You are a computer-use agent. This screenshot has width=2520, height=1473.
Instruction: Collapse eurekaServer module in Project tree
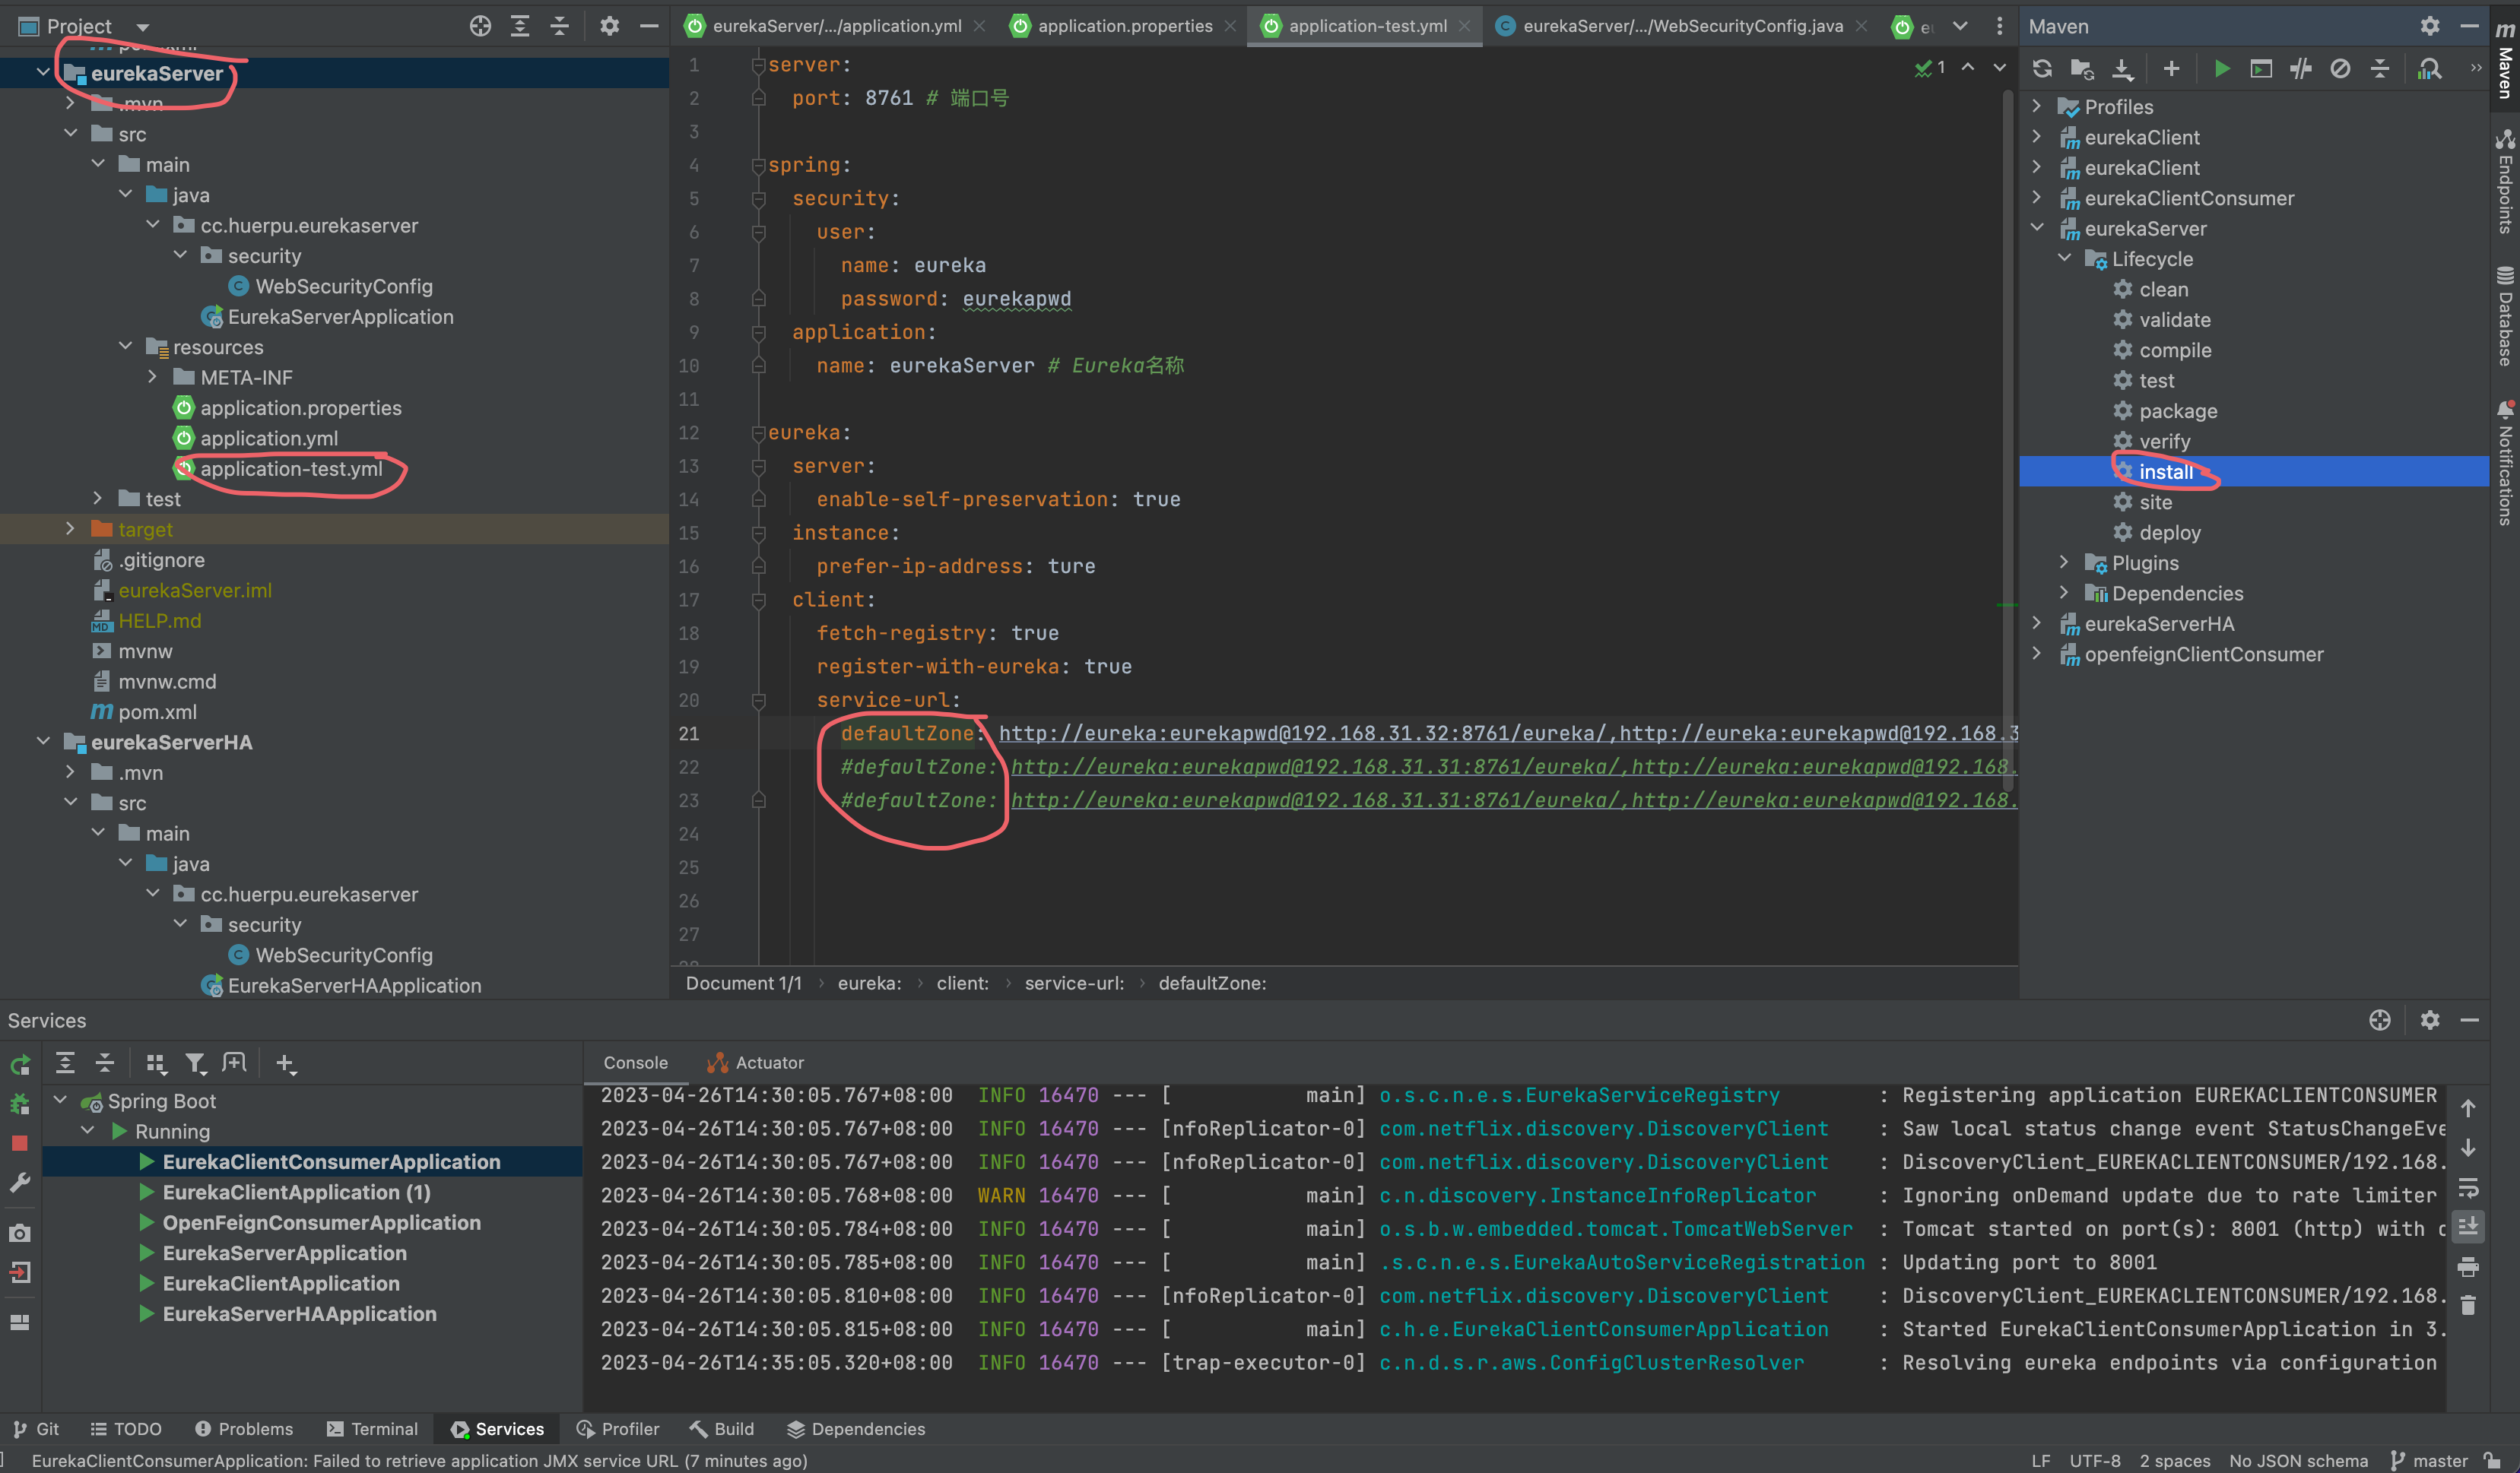click(43, 72)
